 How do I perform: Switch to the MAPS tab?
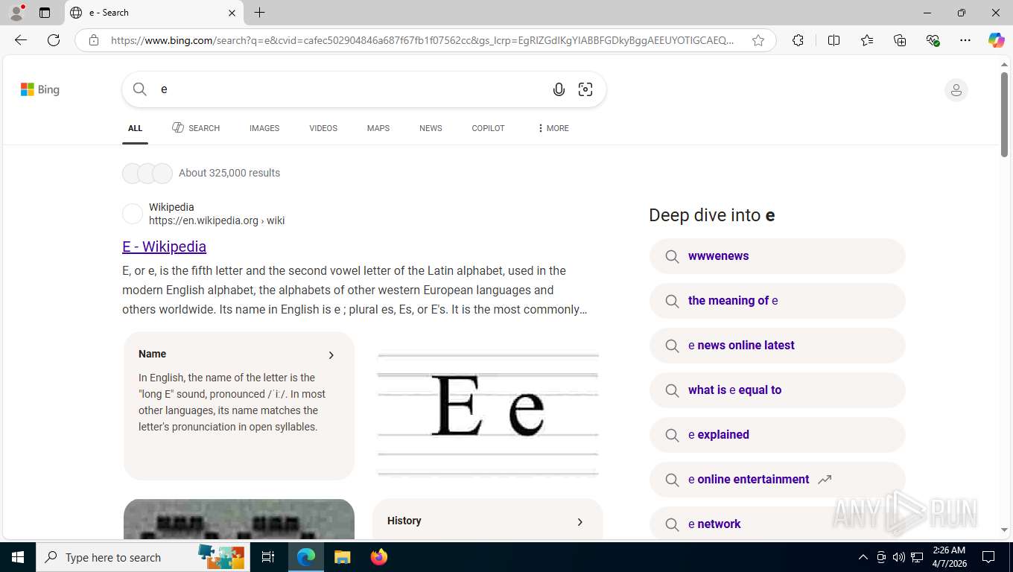(378, 128)
